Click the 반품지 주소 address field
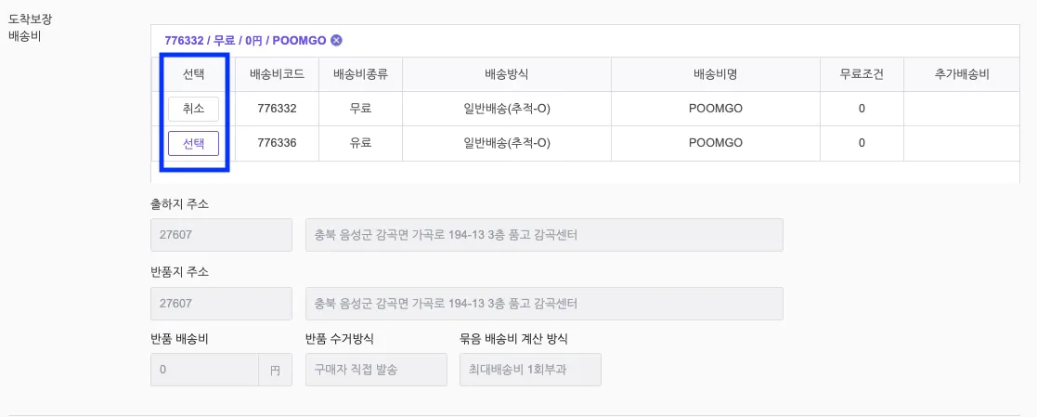1037x417 pixels. 543,304
